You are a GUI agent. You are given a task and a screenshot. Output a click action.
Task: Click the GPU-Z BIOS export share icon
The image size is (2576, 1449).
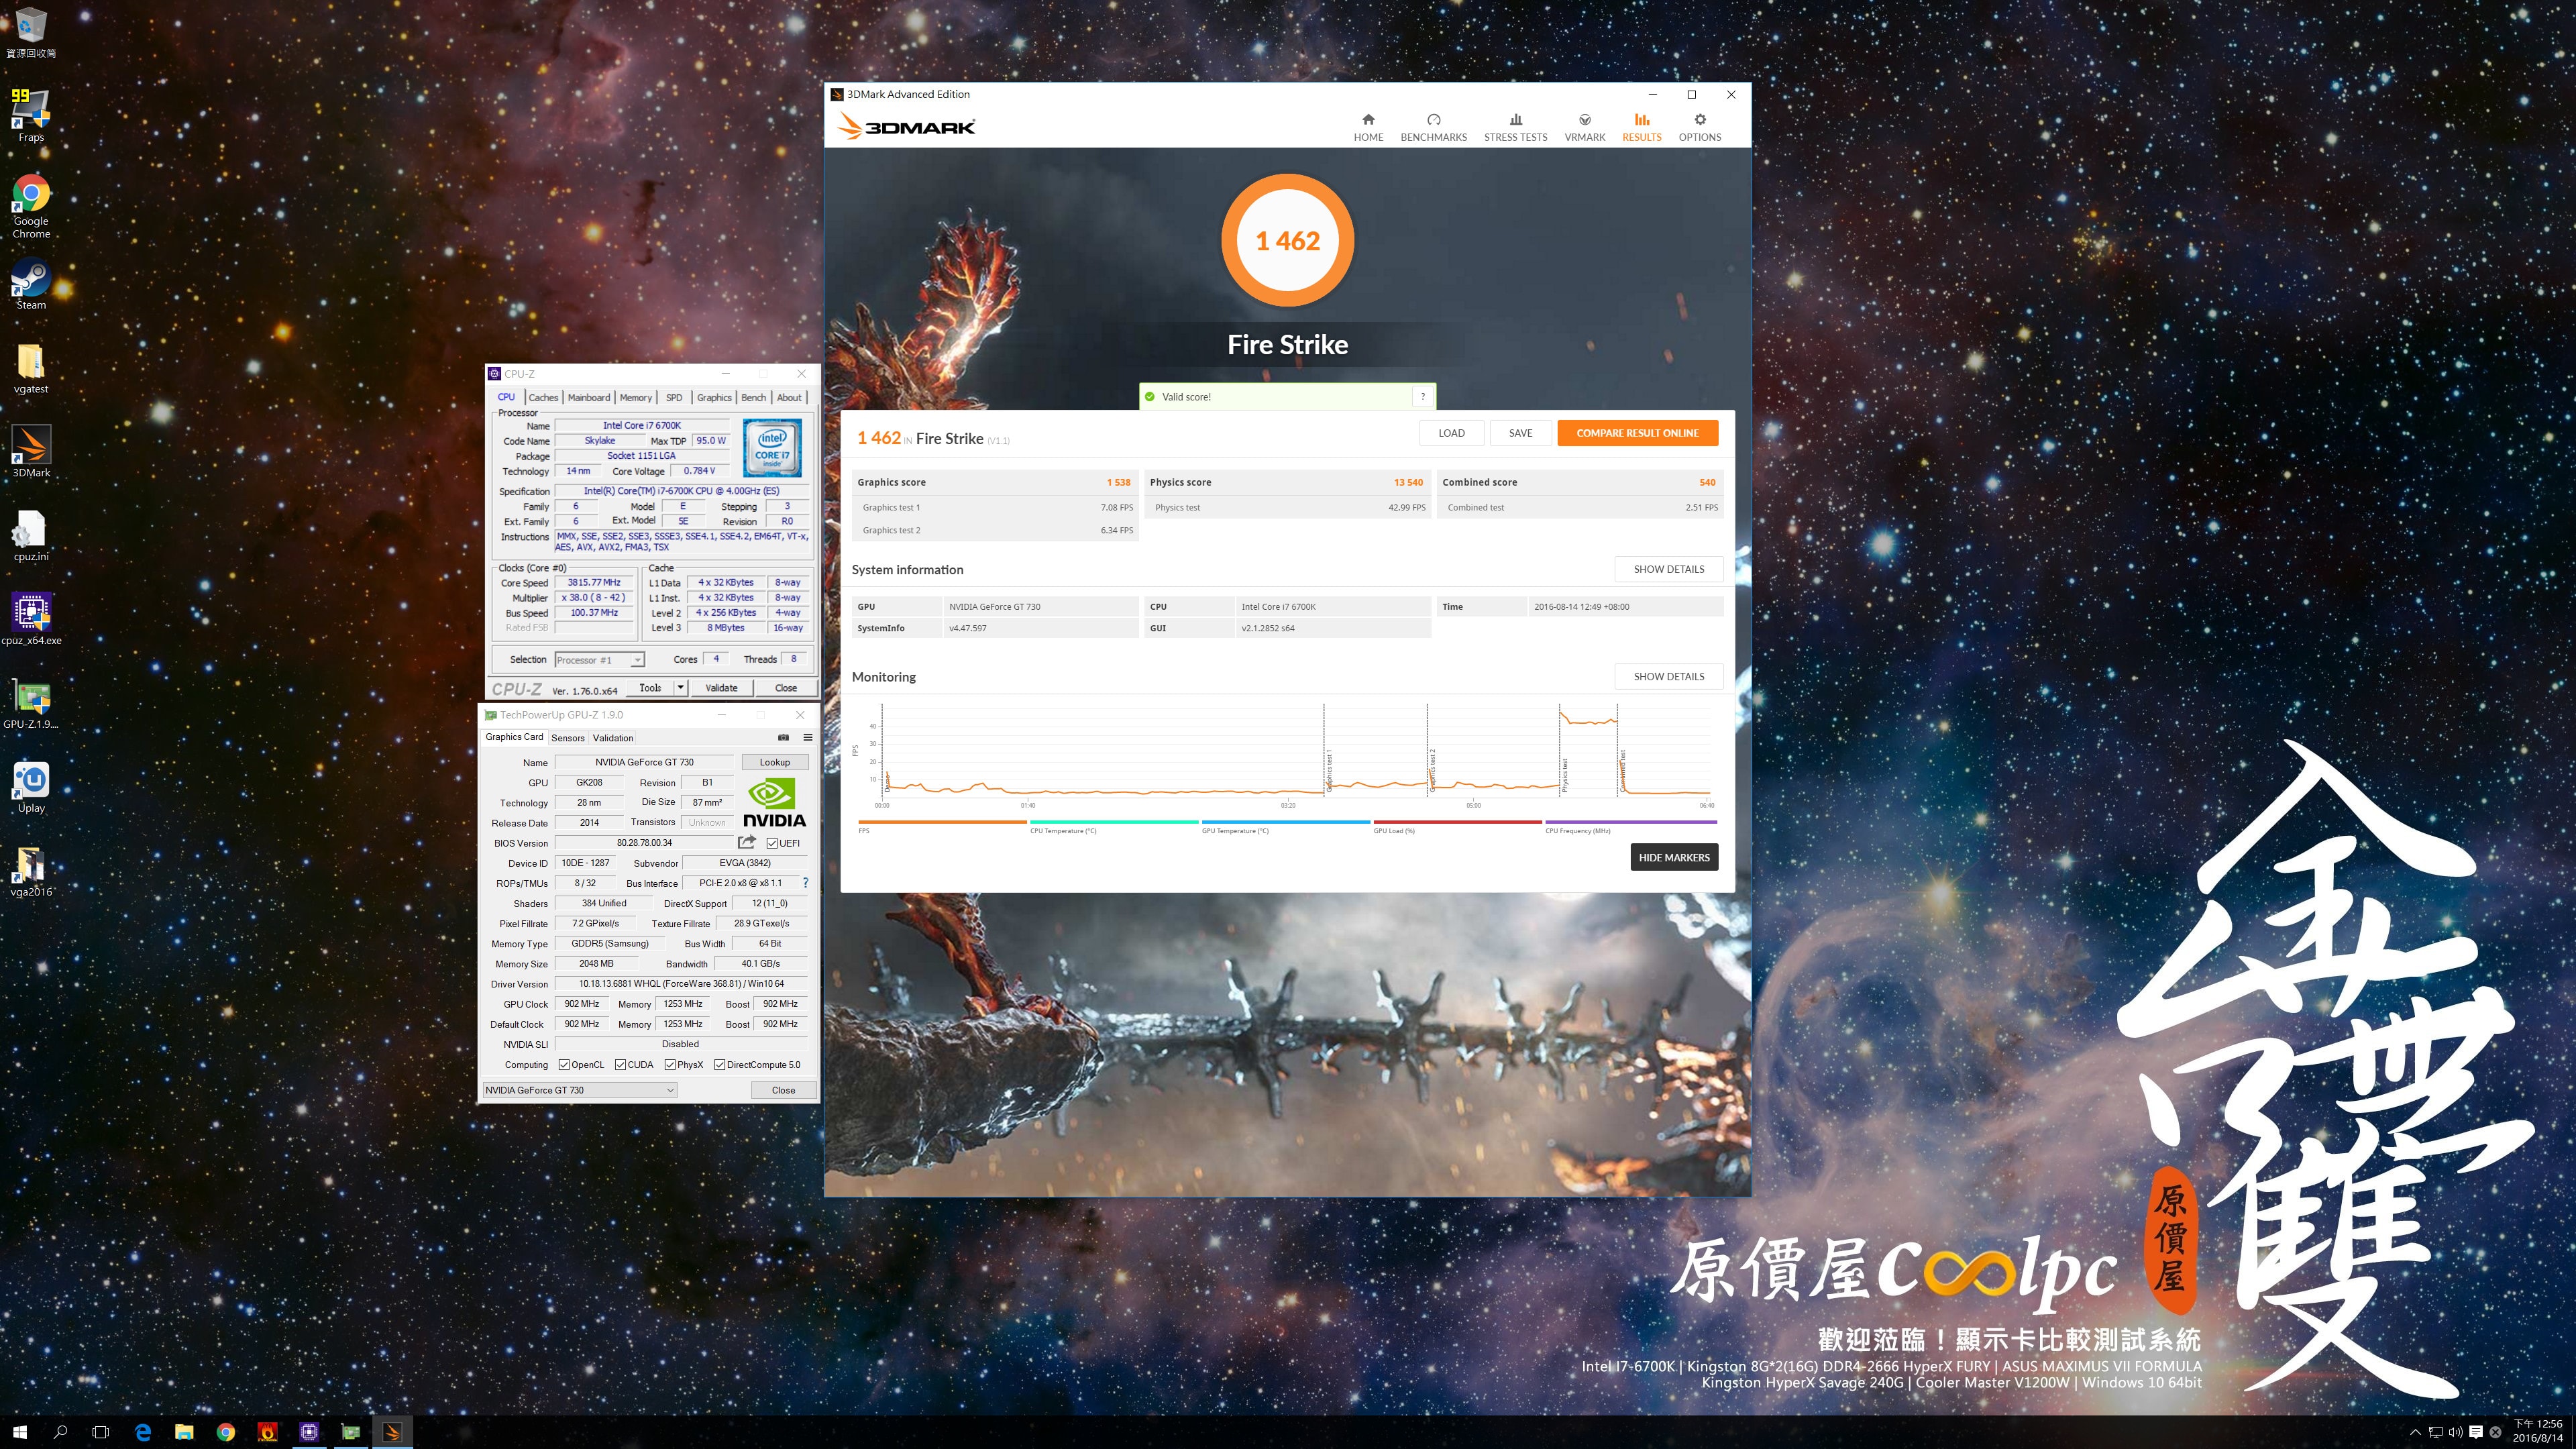[746, 842]
